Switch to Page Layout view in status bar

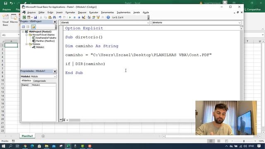[x=219, y=141]
